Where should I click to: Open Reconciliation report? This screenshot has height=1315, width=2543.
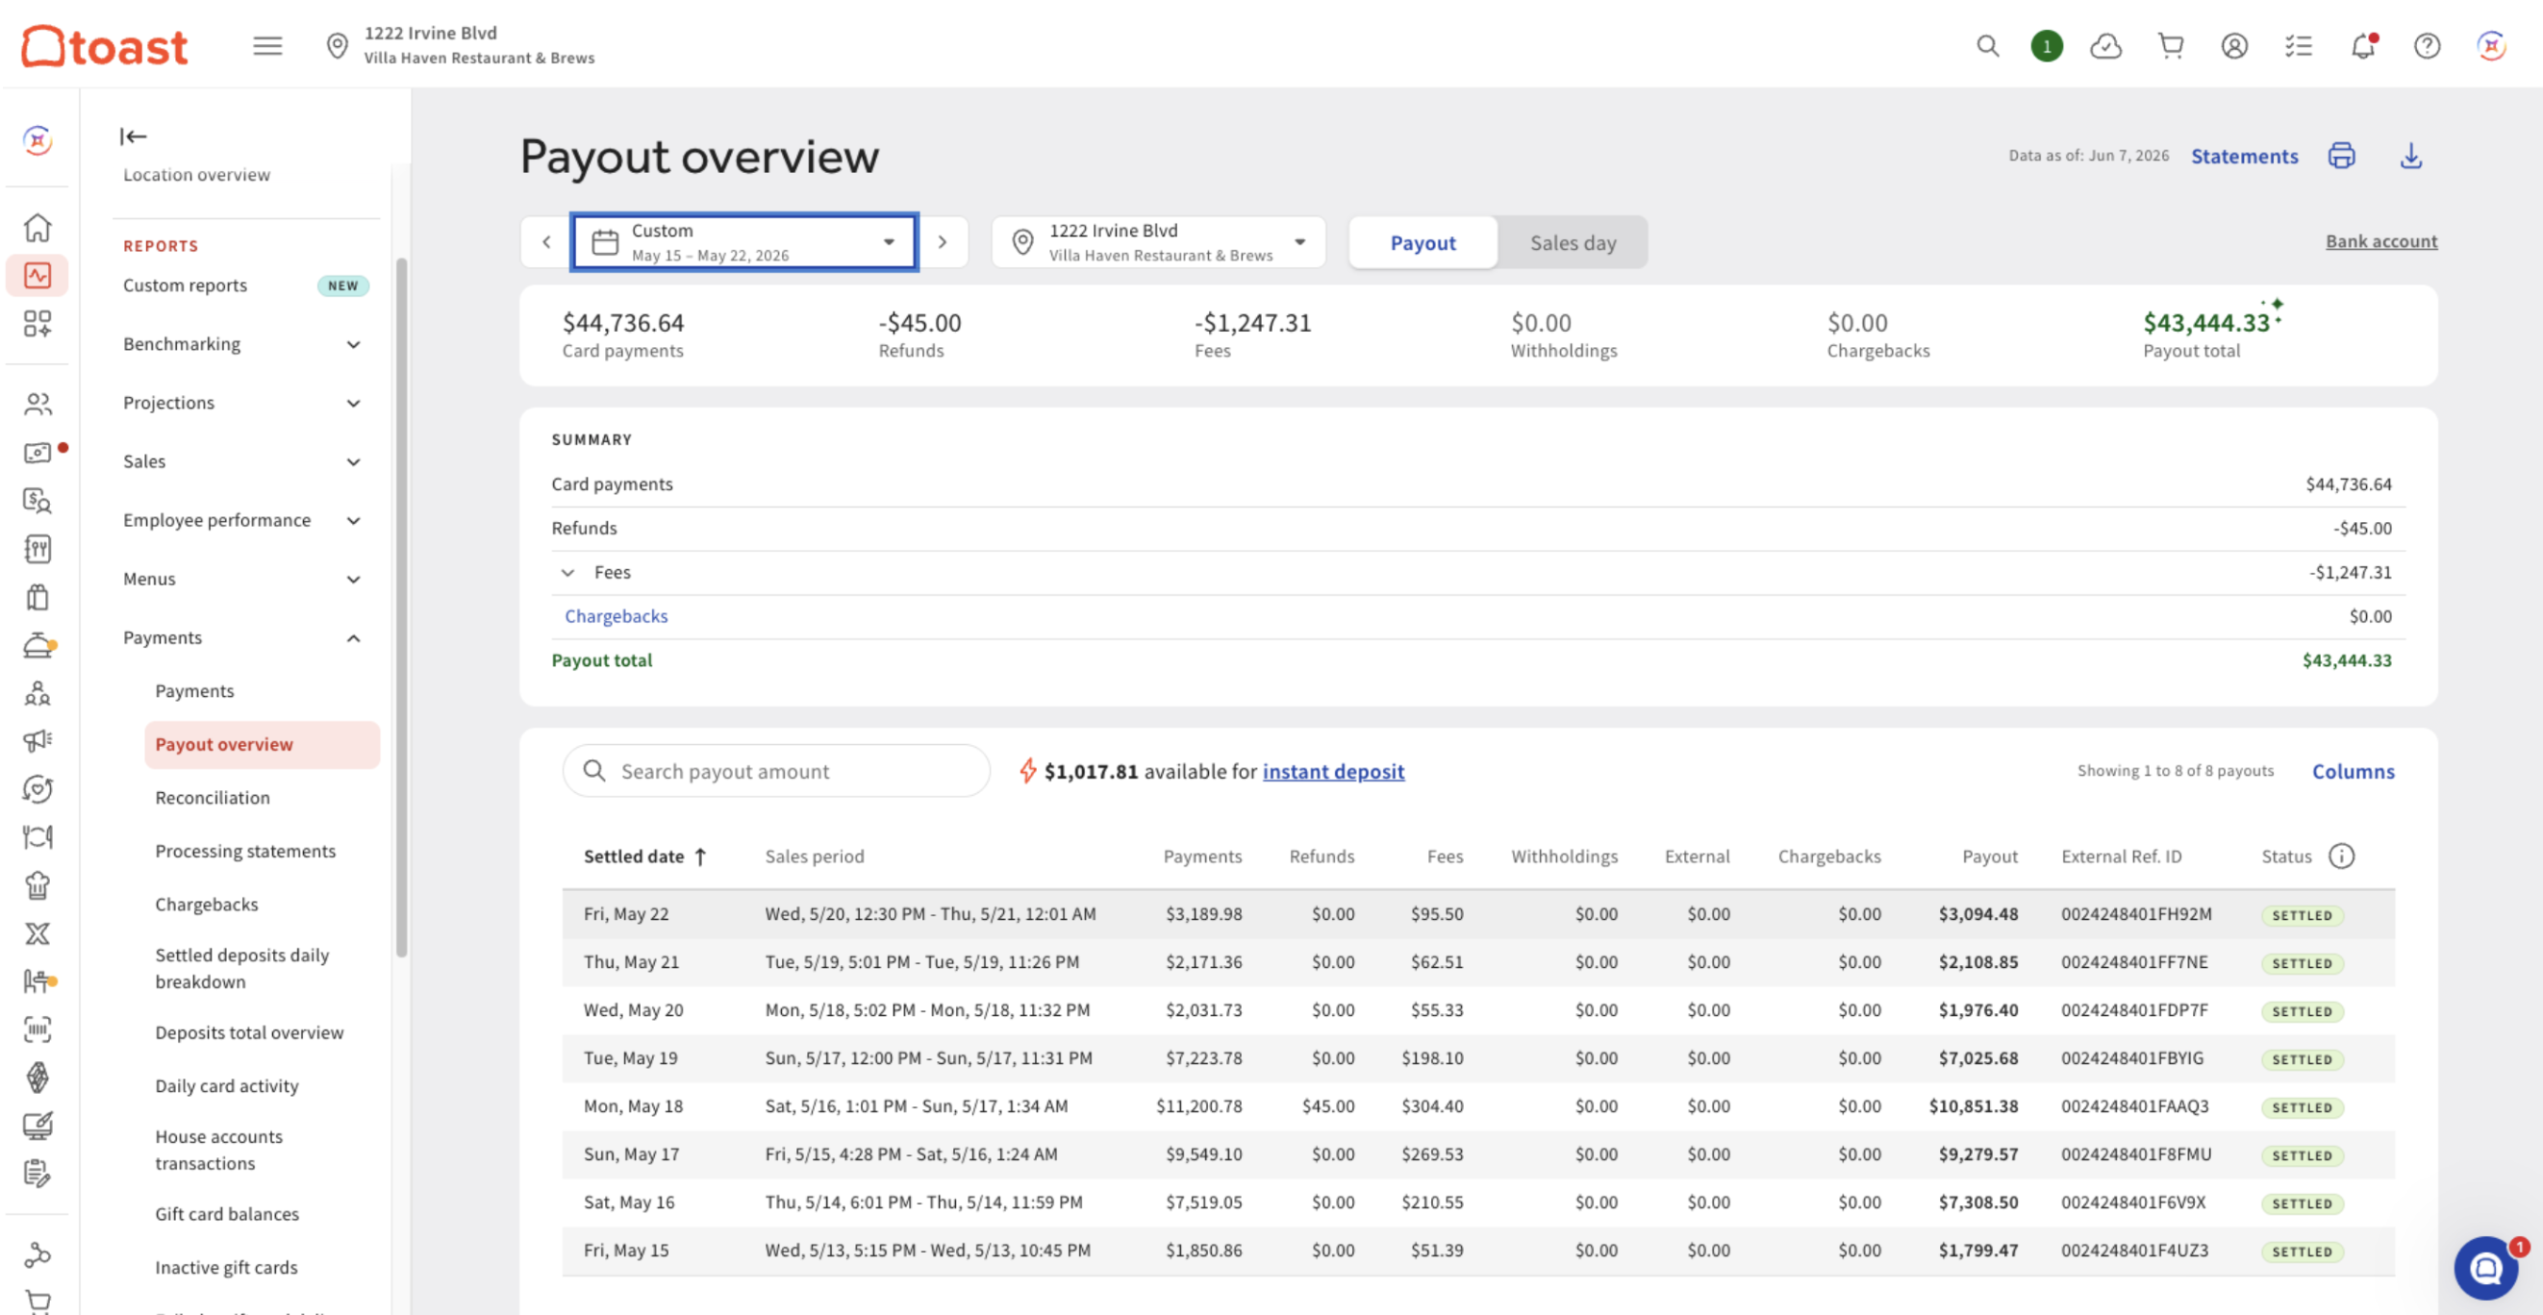pos(213,798)
